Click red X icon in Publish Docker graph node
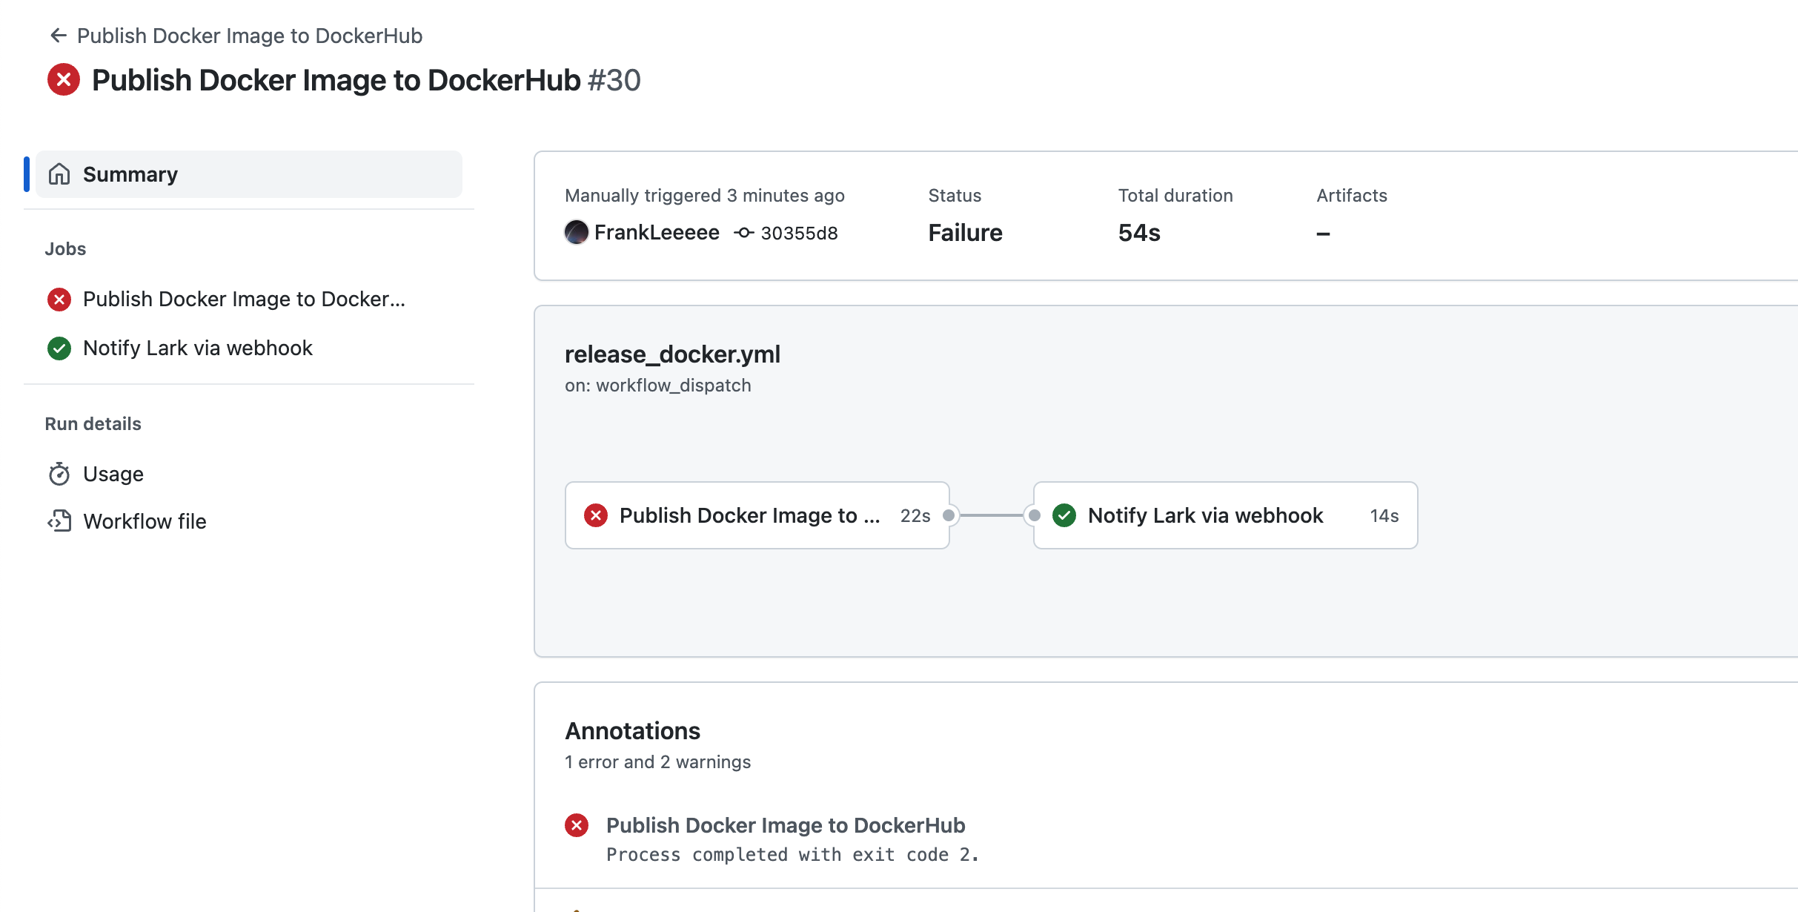Screen dimensions: 1798x912 coord(596,515)
